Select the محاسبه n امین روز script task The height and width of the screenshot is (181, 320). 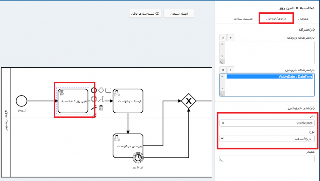coord(73,101)
